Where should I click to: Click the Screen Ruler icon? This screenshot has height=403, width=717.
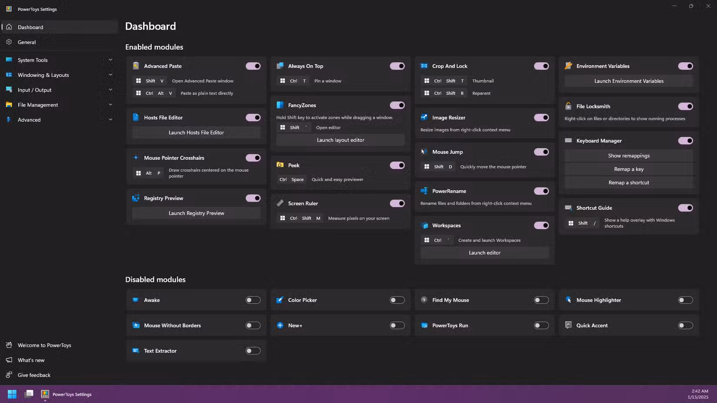click(x=280, y=203)
